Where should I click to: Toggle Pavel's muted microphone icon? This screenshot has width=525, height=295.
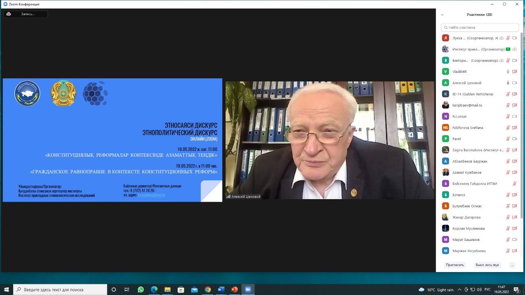(508, 139)
